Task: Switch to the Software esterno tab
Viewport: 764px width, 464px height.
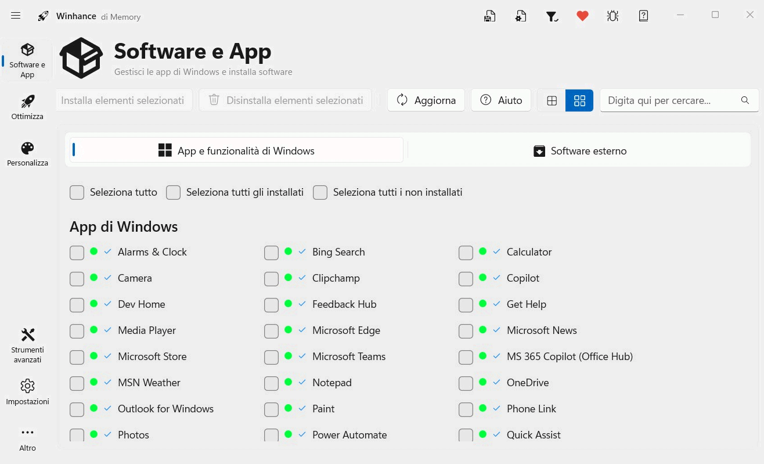Action: (x=579, y=150)
